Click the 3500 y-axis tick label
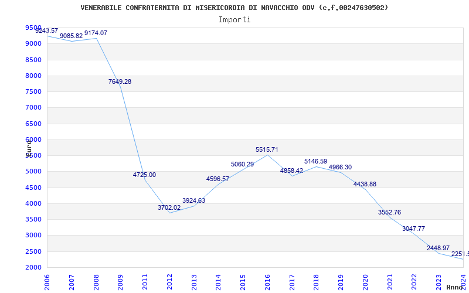This screenshot has height=293, width=469. (33, 219)
